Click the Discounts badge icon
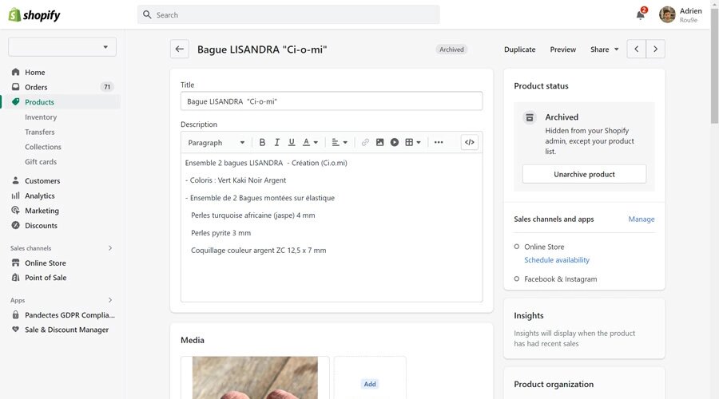This screenshot has width=719, height=399. click(16, 225)
